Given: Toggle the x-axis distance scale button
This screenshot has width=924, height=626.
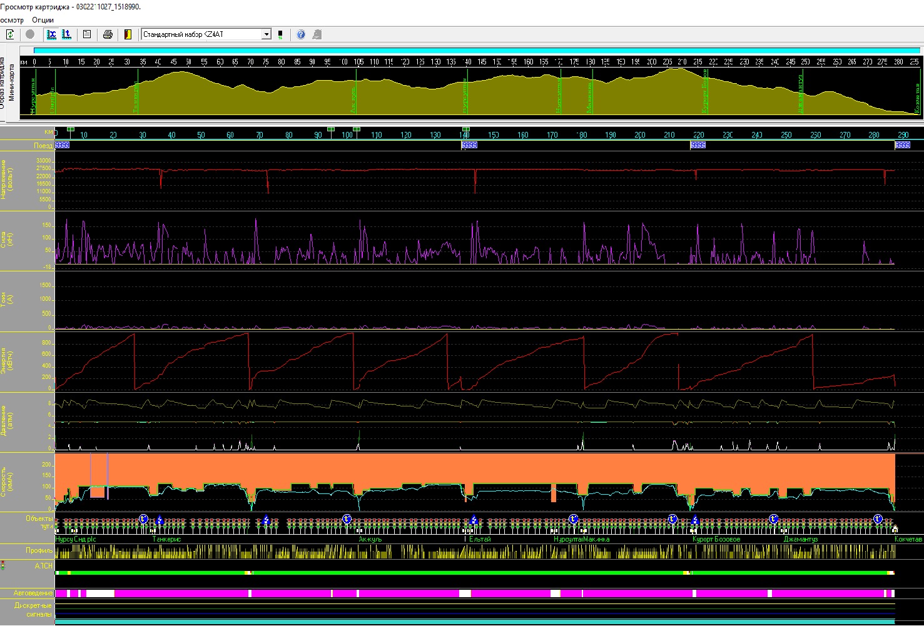Looking at the screenshot, I should (52, 34).
